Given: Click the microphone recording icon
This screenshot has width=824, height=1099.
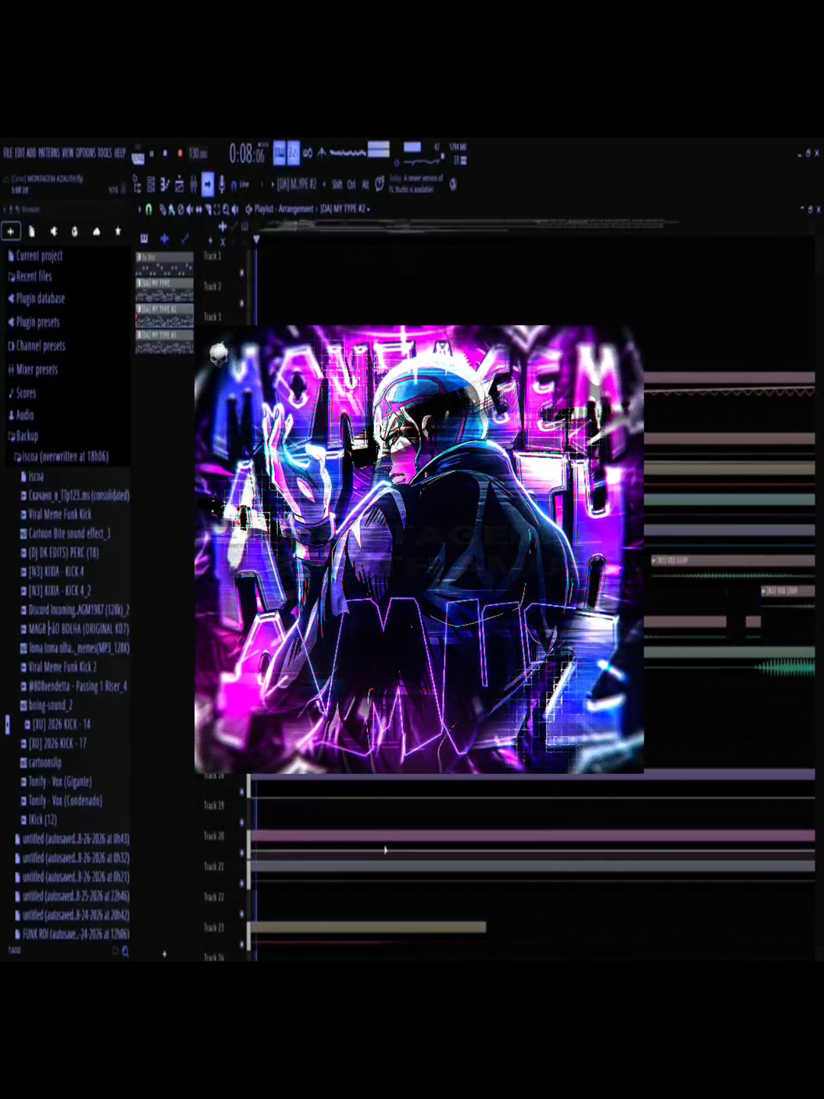Looking at the screenshot, I should (222, 184).
